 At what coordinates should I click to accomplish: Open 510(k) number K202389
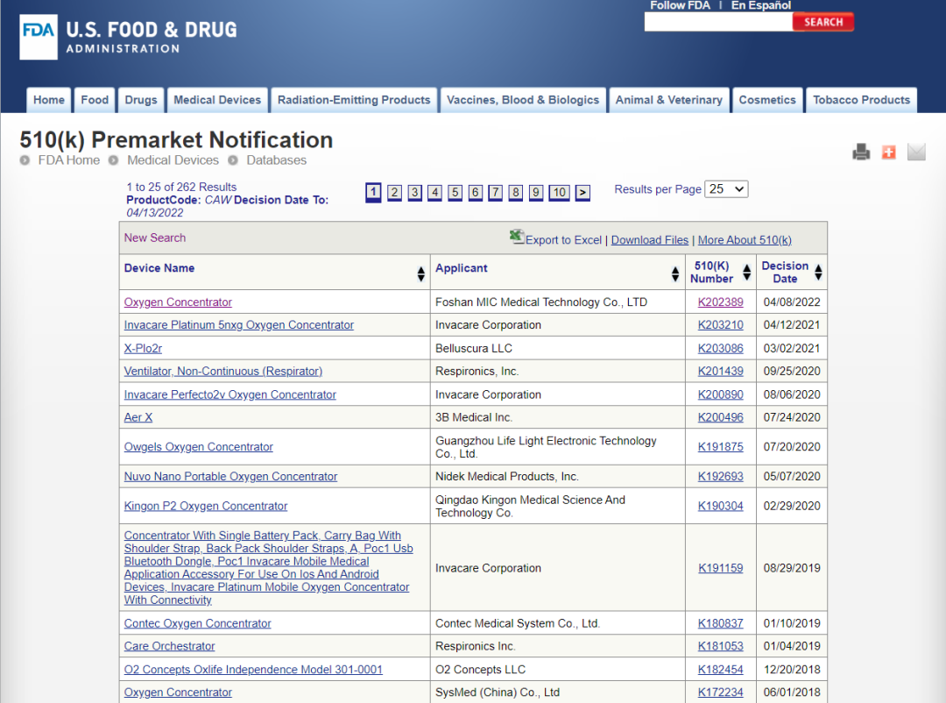pos(720,302)
